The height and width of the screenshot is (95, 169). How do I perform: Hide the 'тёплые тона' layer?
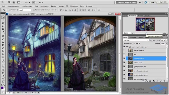coord(124,63)
